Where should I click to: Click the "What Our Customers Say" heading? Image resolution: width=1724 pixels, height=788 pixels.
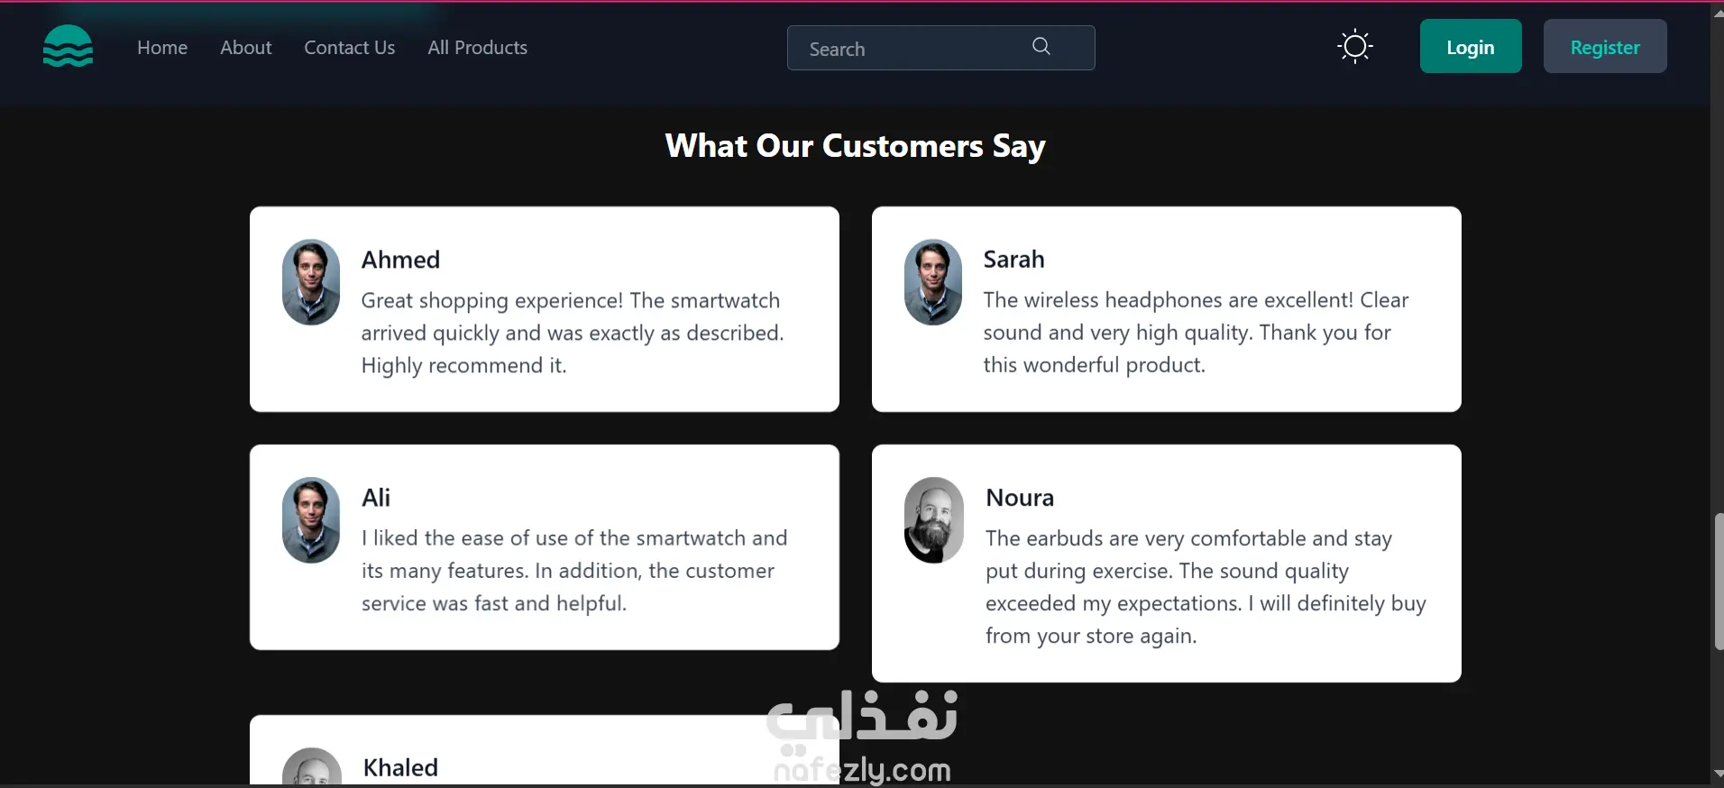click(855, 146)
